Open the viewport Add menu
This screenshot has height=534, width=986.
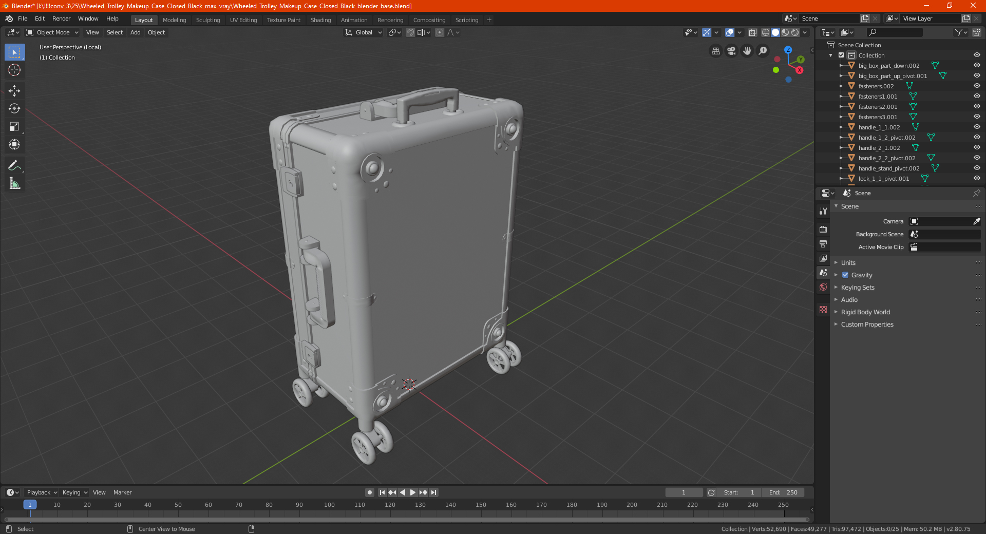[135, 32]
